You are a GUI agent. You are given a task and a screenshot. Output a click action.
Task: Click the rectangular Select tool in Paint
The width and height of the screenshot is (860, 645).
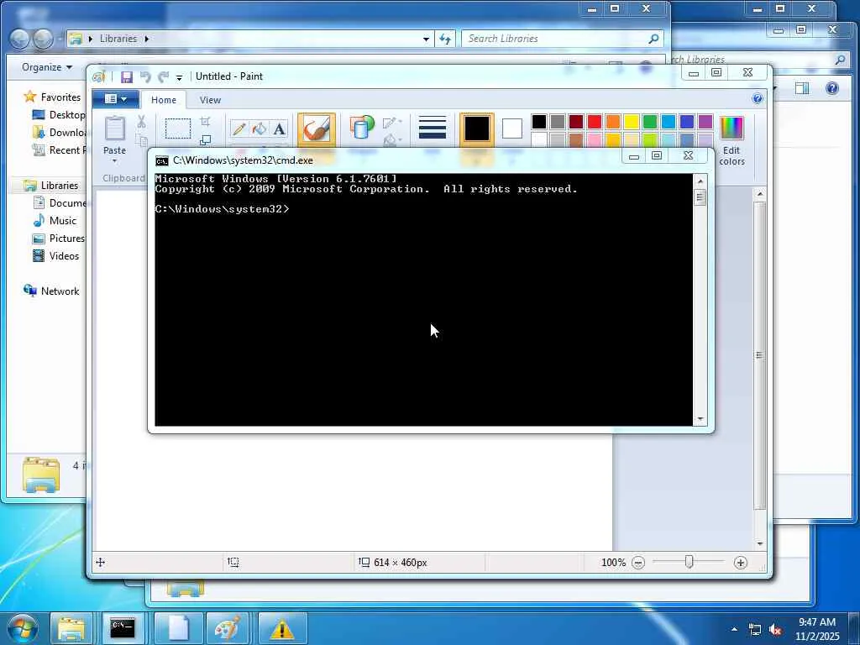tap(178, 128)
